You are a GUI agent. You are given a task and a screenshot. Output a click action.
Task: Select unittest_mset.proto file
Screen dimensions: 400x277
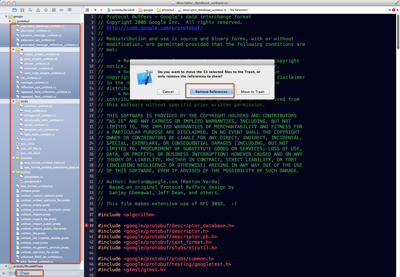click(x=34, y=243)
